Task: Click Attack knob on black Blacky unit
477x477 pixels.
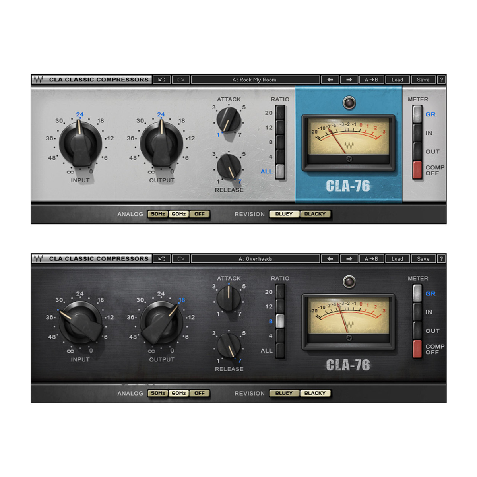Action: pyautogui.click(x=229, y=299)
